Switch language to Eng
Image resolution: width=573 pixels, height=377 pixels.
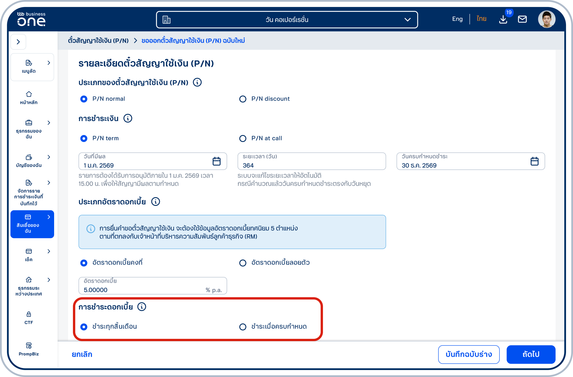457,19
